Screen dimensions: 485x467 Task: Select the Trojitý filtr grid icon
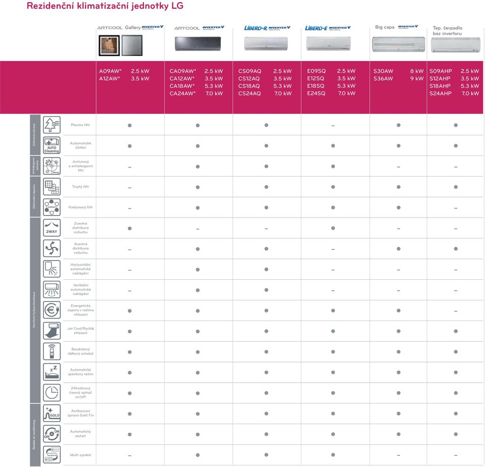coord(52,187)
